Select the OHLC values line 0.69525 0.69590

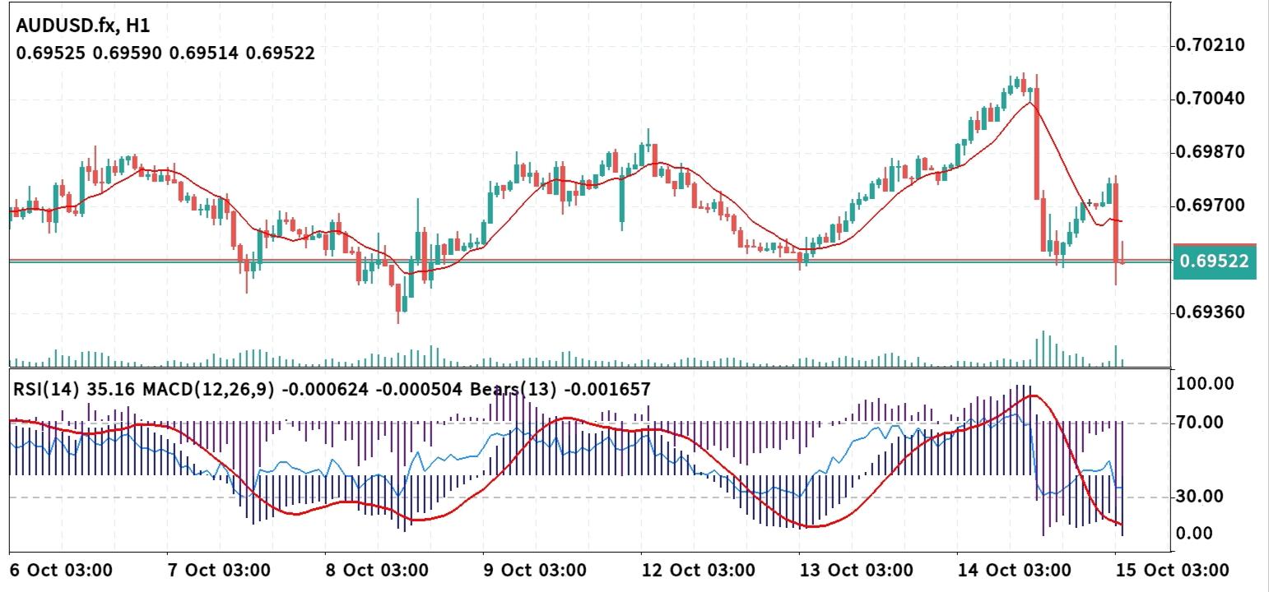pyautogui.click(x=165, y=53)
